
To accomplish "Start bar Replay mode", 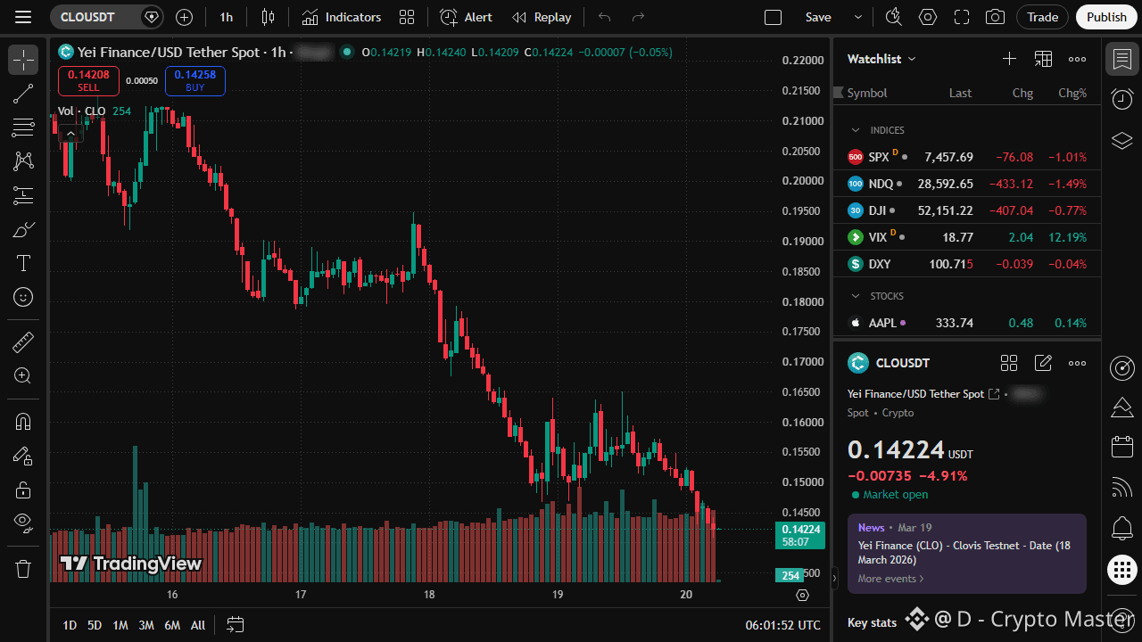I will pos(542,17).
